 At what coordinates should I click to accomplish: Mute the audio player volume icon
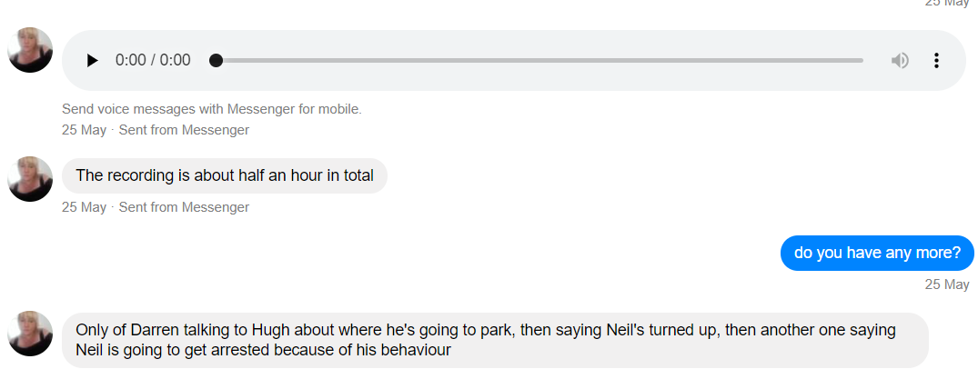900,61
